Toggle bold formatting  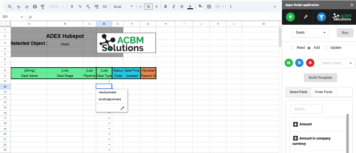point(166,7)
